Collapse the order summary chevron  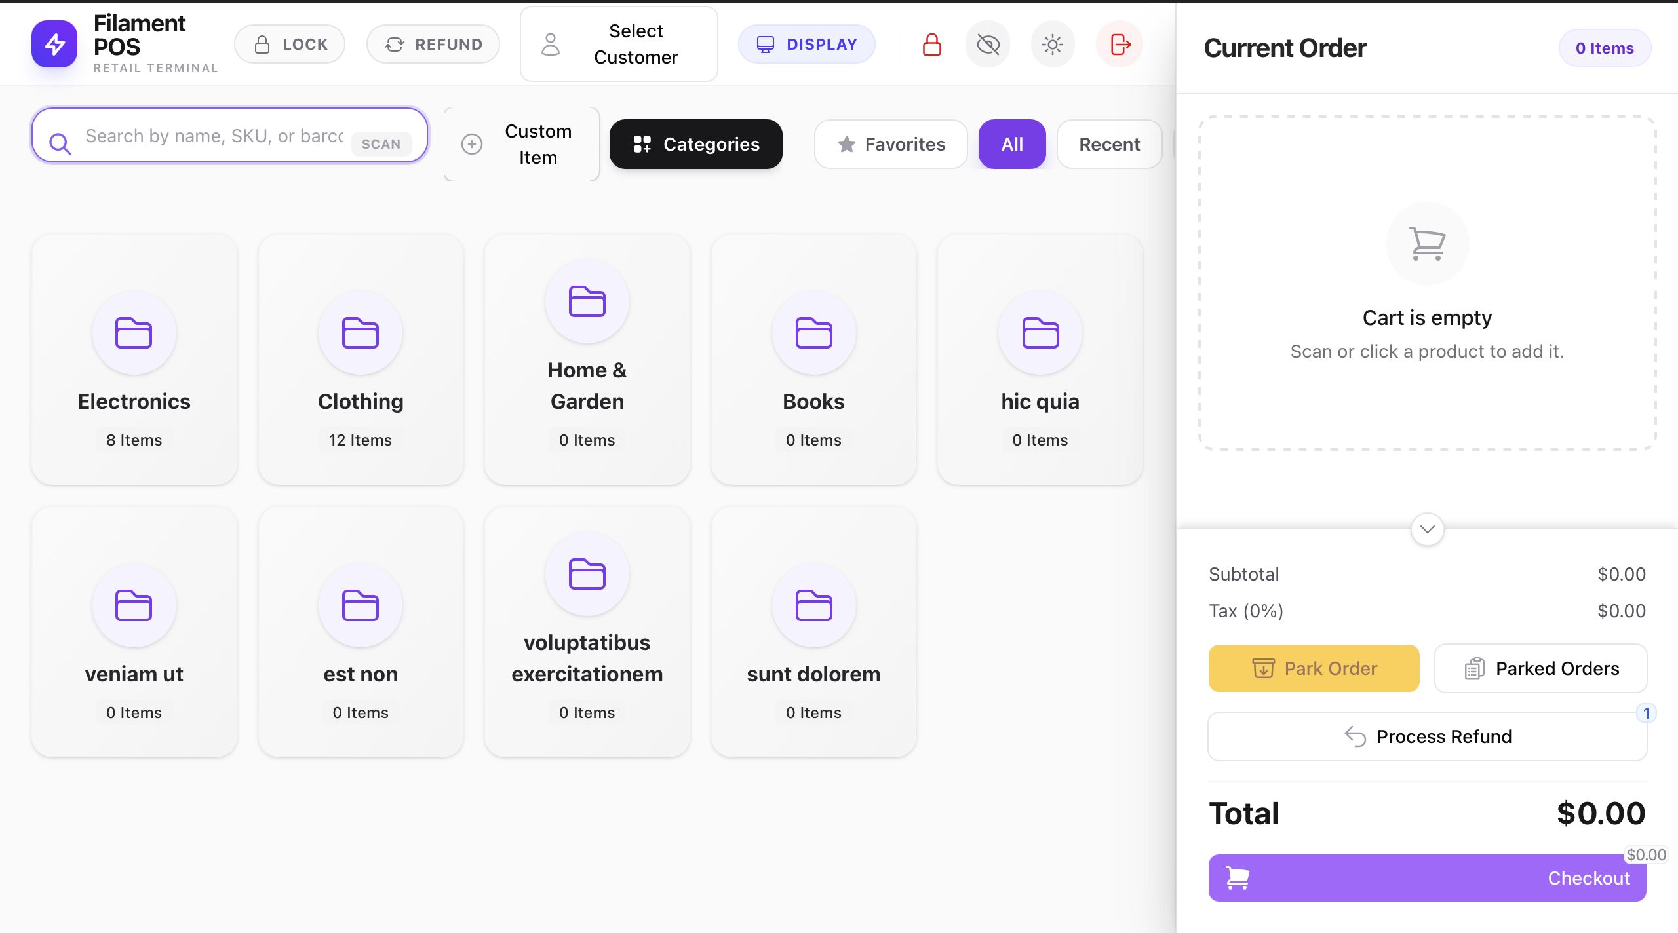1427,529
